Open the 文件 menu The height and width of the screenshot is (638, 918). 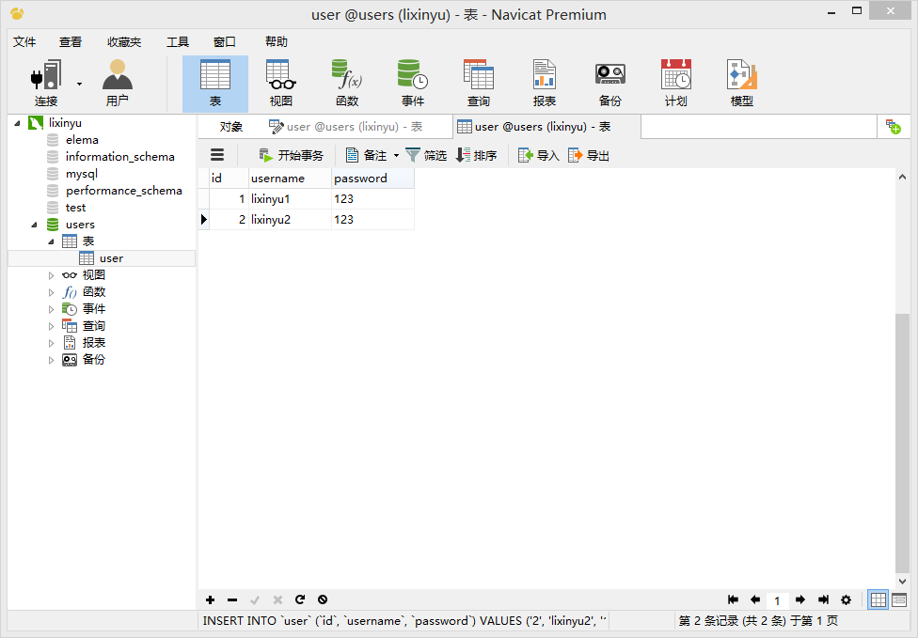(24, 41)
